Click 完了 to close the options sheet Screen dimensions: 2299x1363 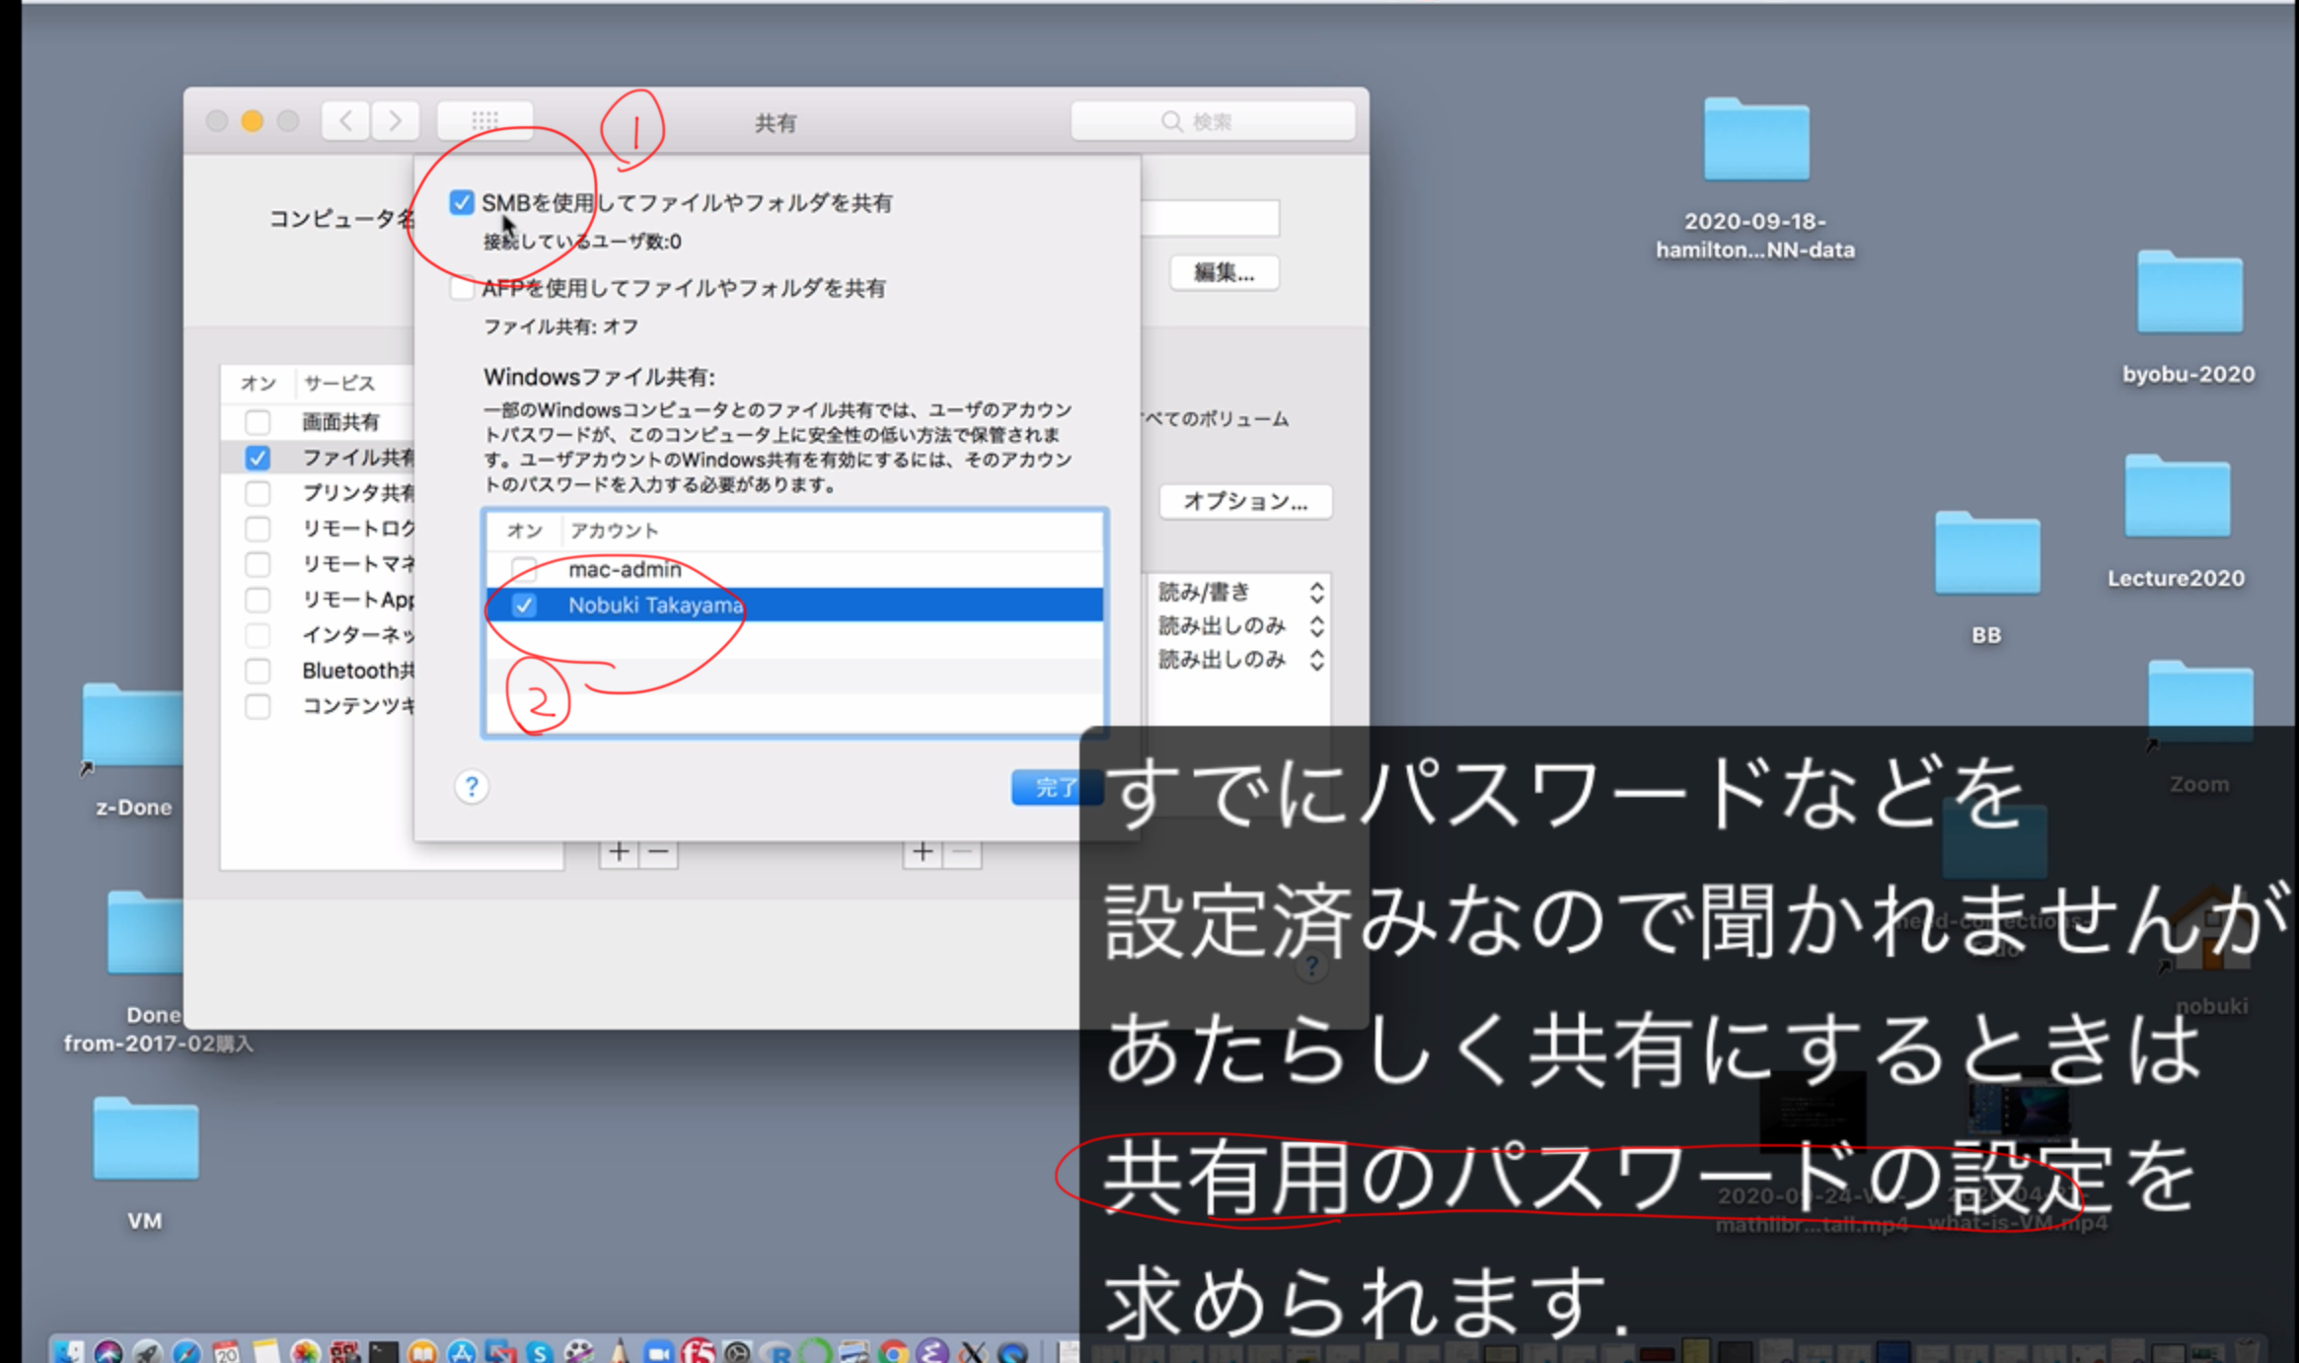point(1055,787)
